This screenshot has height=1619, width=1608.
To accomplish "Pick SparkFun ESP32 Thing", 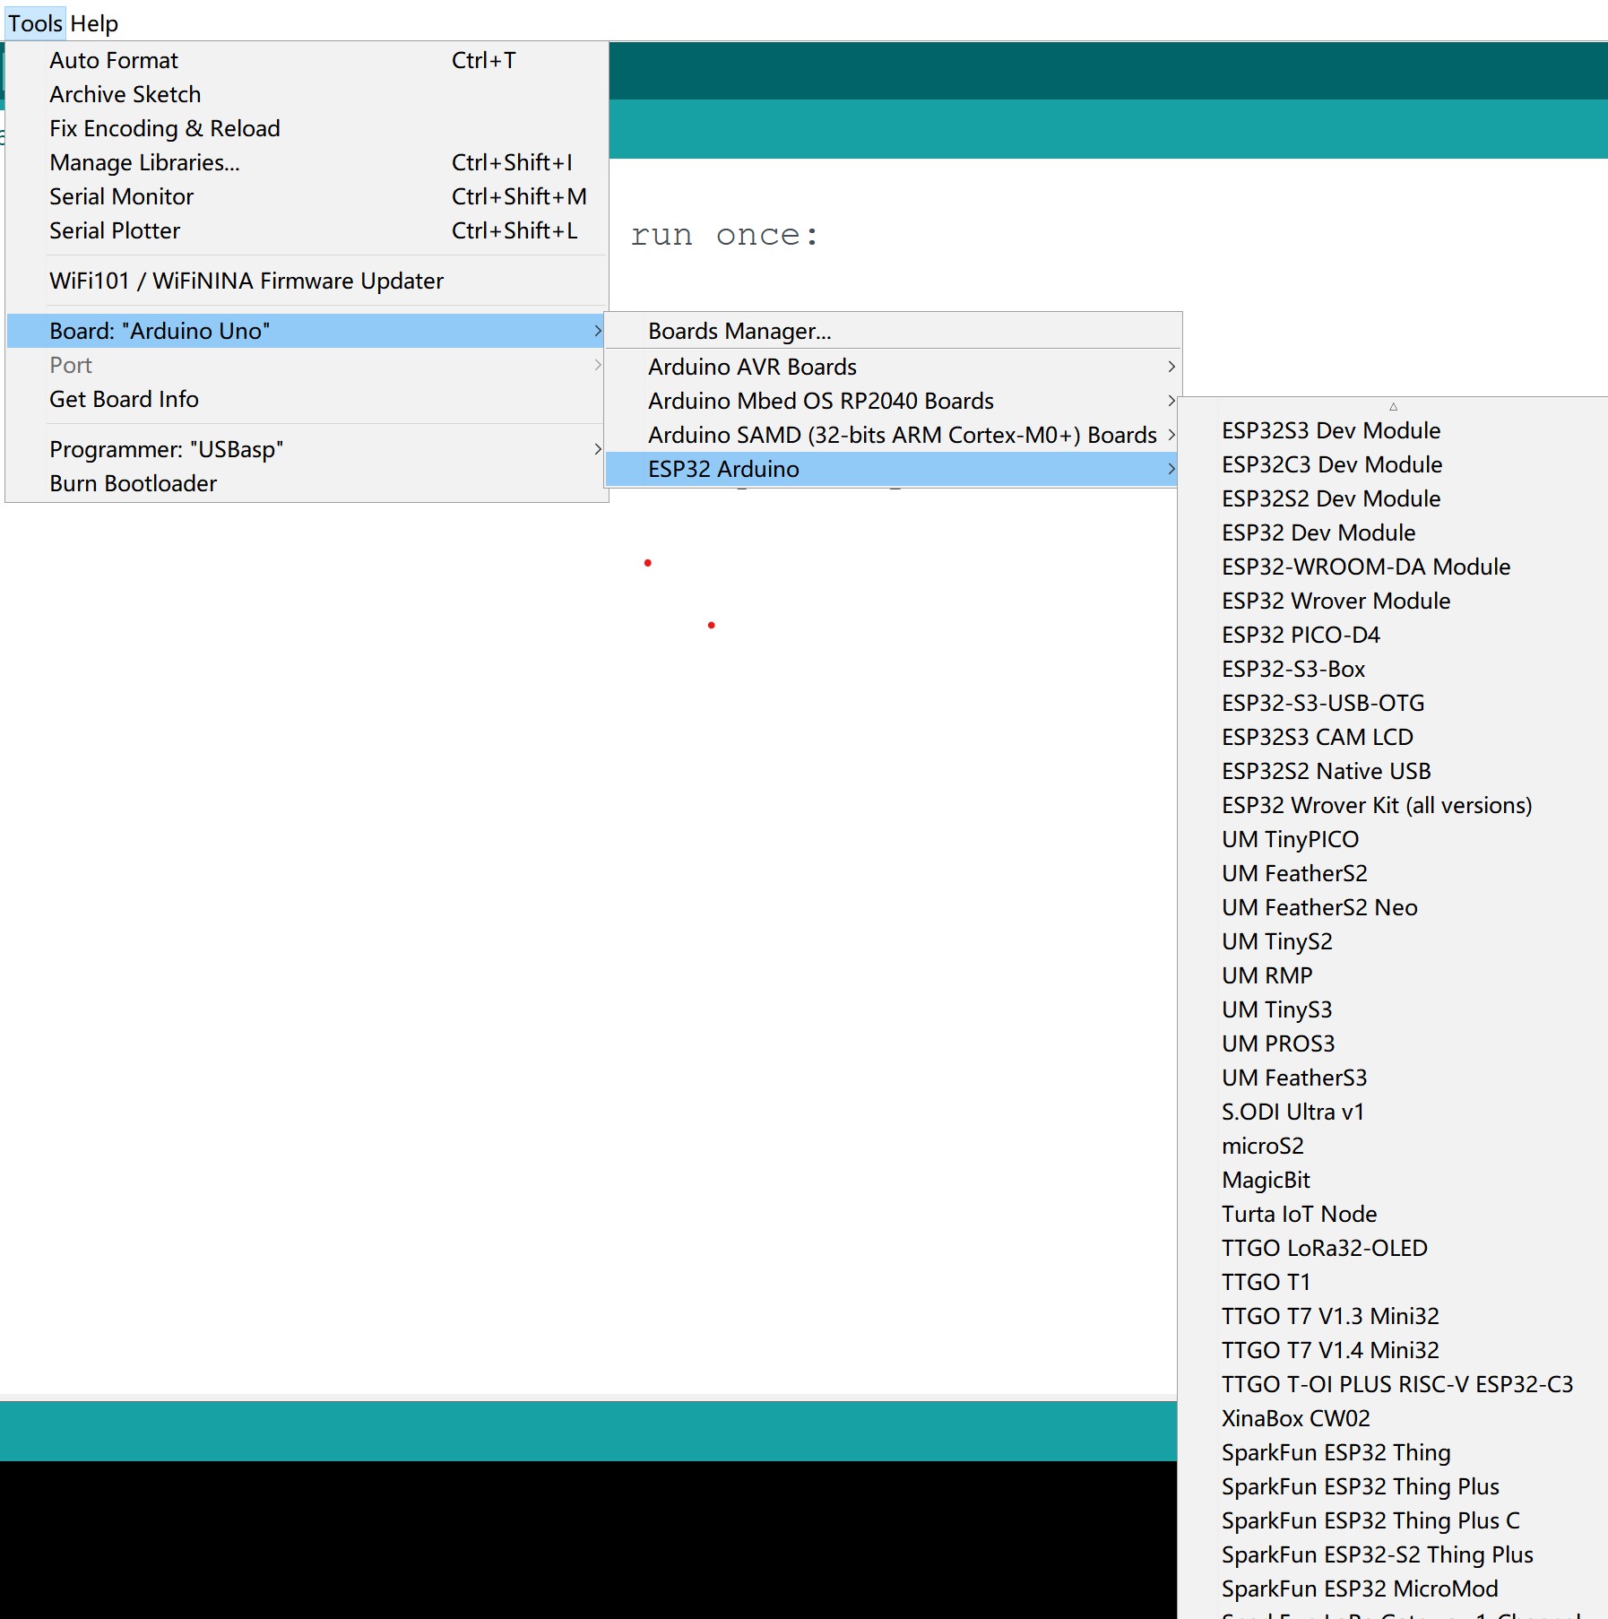I will coord(1393,1452).
